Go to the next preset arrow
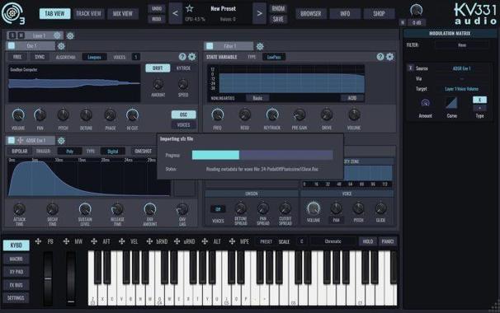500x313 pixels. (x=259, y=13)
